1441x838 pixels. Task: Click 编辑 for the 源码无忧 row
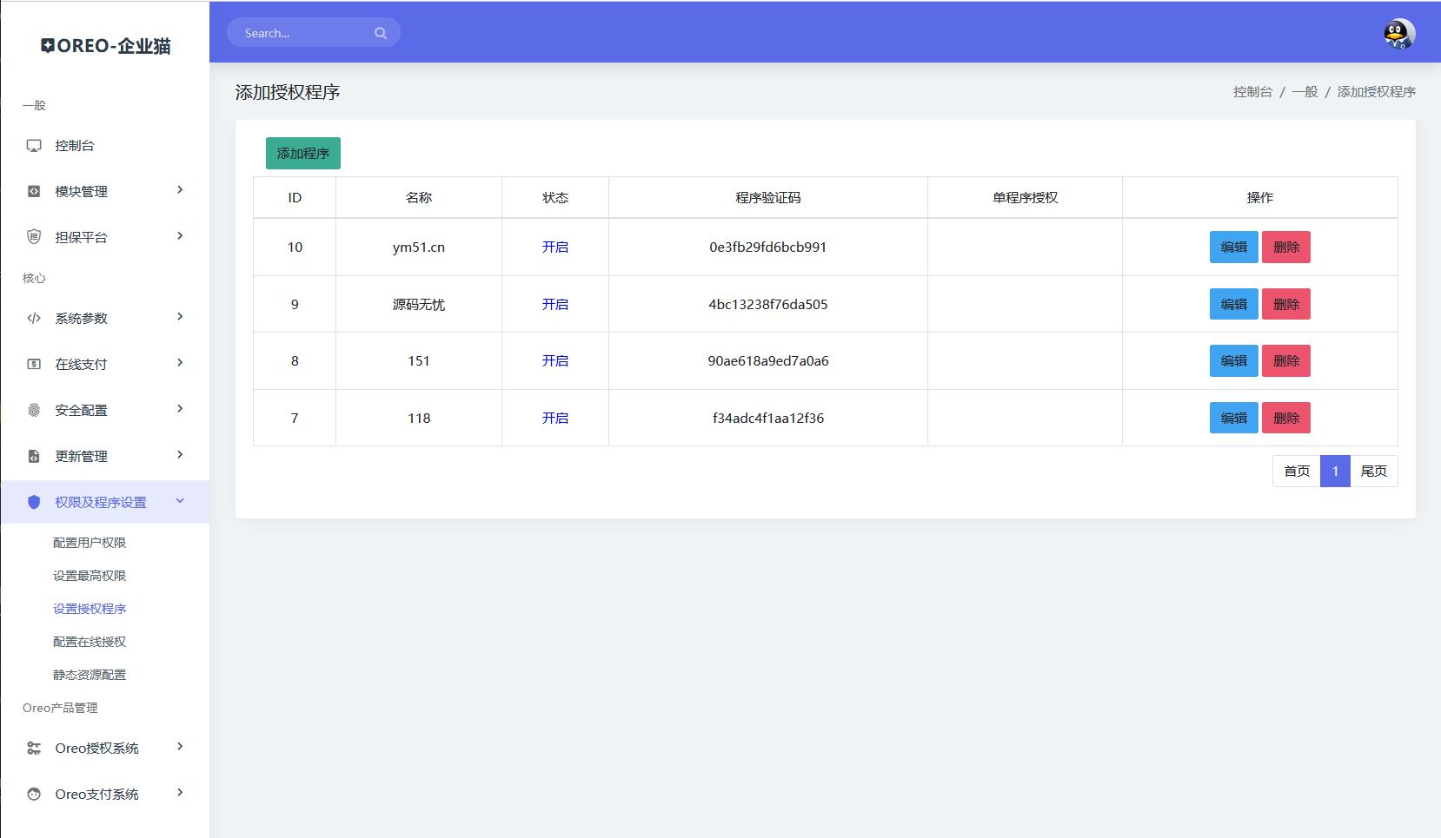(1234, 304)
